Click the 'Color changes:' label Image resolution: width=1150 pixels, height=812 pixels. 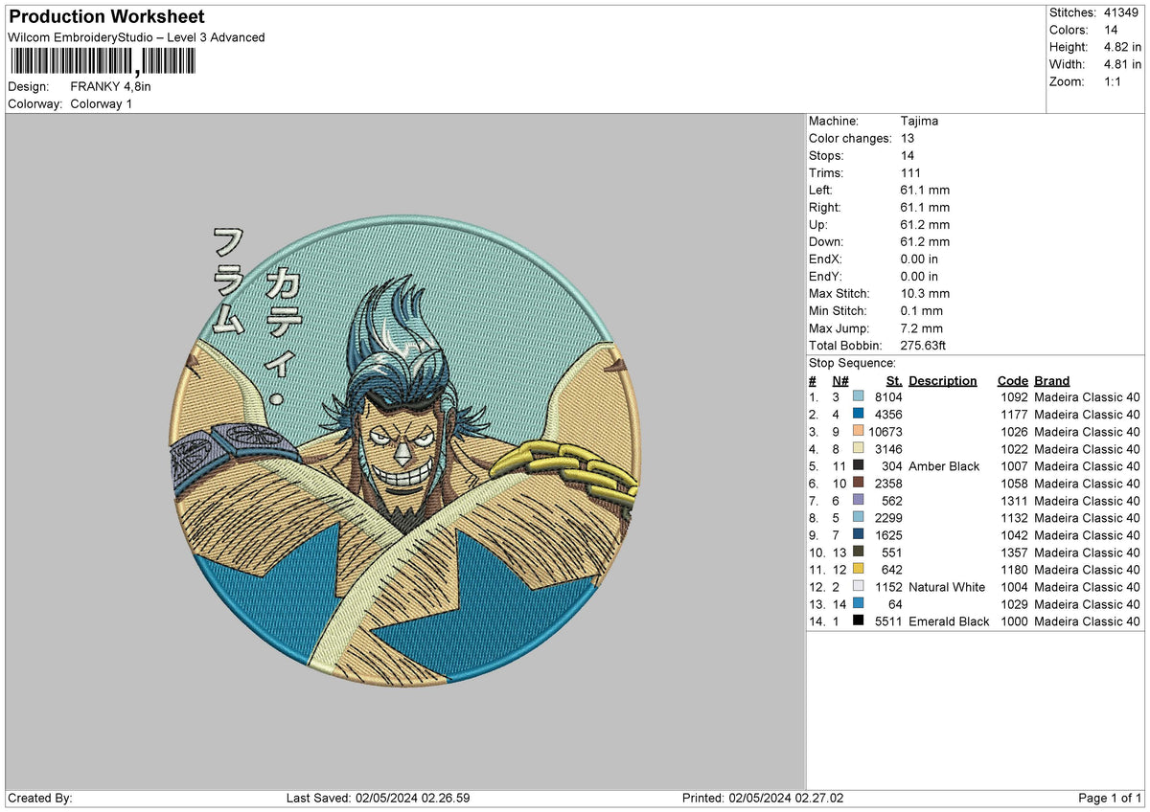(x=850, y=139)
